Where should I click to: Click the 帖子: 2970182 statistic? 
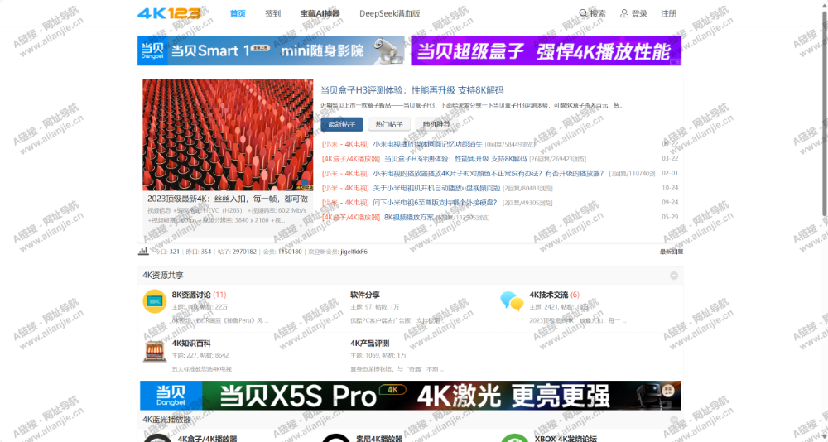tap(237, 252)
